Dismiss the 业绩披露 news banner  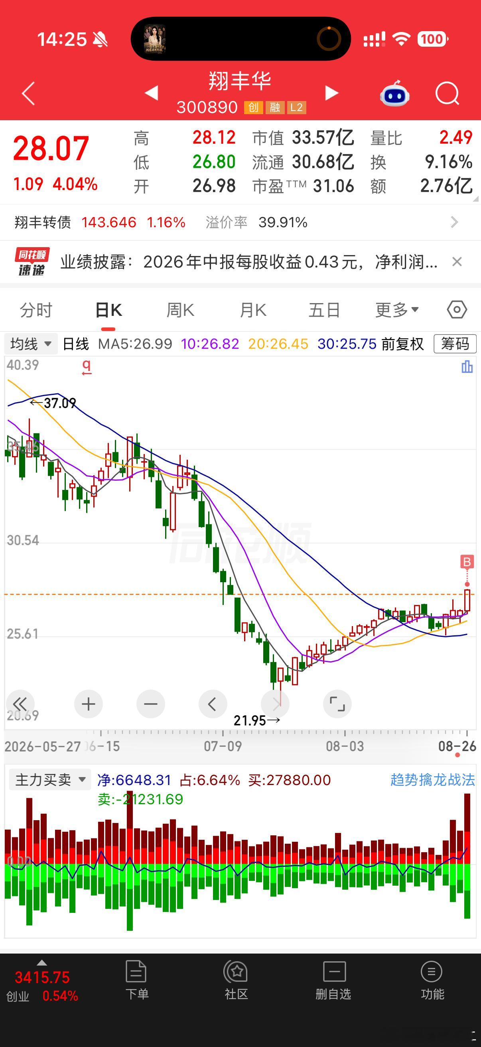click(457, 262)
